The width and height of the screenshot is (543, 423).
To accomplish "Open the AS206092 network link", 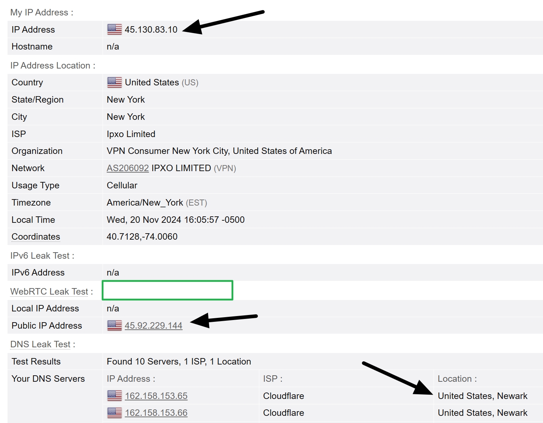I will [127, 168].
